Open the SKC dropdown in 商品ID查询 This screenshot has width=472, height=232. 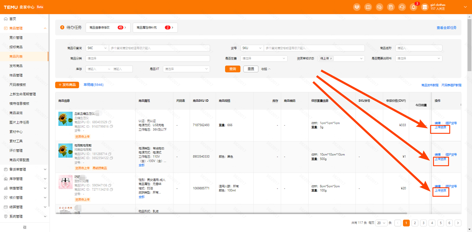click(x=97, y=48)
